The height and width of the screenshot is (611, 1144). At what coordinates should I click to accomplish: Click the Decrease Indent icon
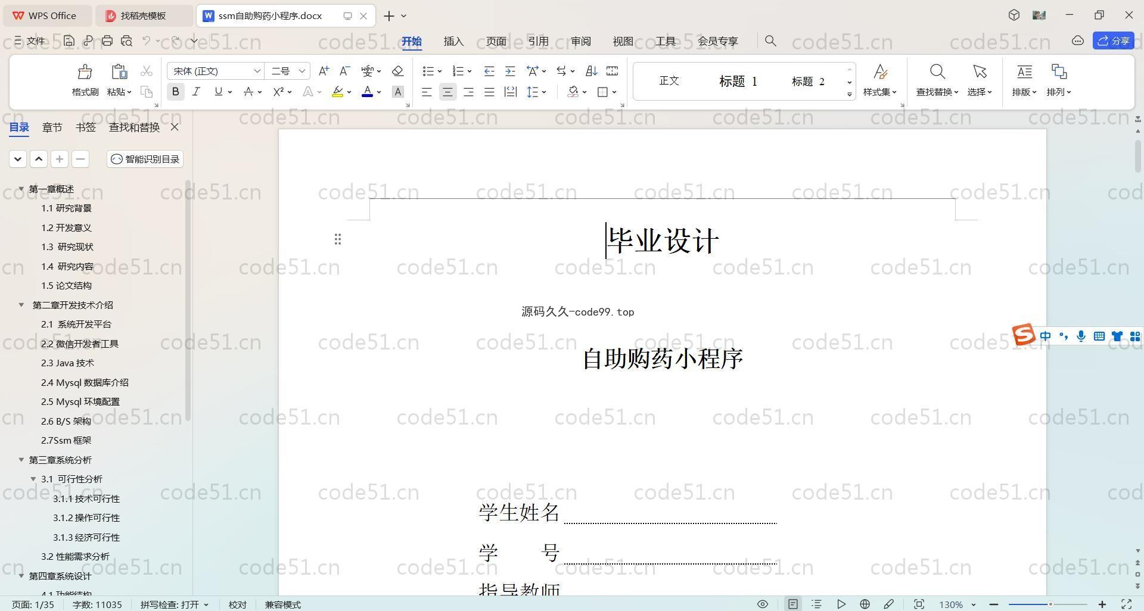point(489,71)
